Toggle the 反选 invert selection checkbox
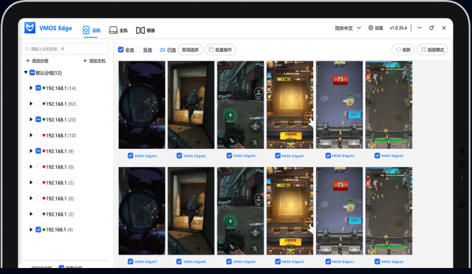The width and height of the screenshot is (472, 274). point(139,50)
